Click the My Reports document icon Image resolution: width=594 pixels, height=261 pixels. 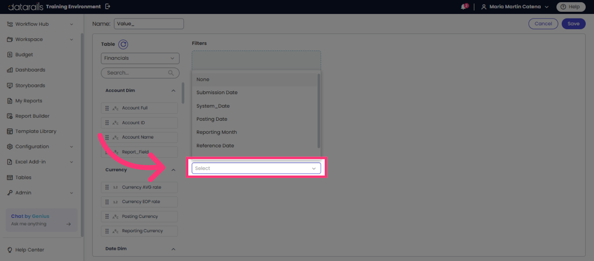[10, 101]
